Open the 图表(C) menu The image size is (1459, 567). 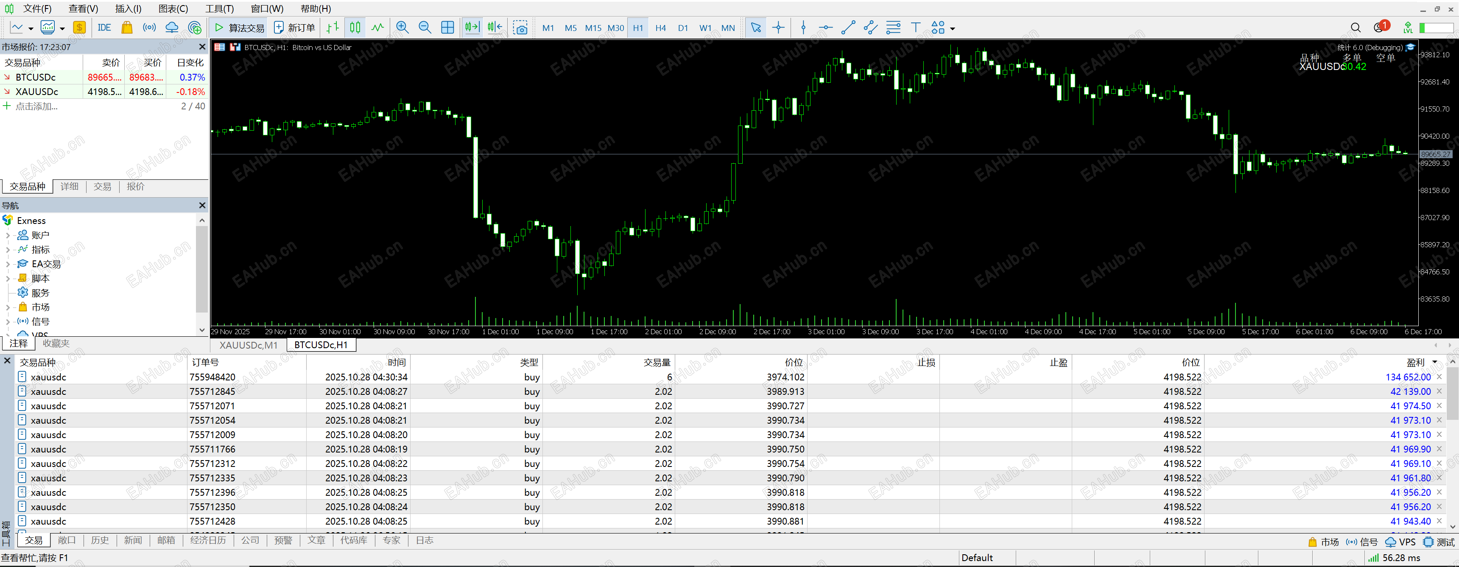tap(173, 8)
